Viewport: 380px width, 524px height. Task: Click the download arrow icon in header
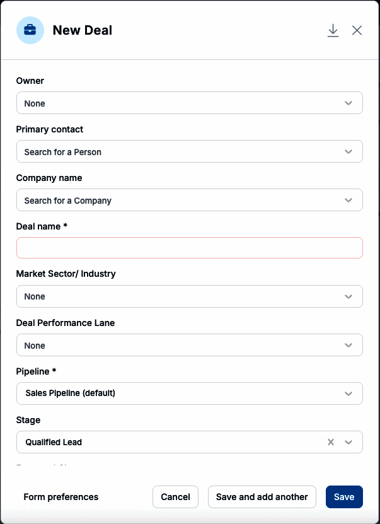333,30
